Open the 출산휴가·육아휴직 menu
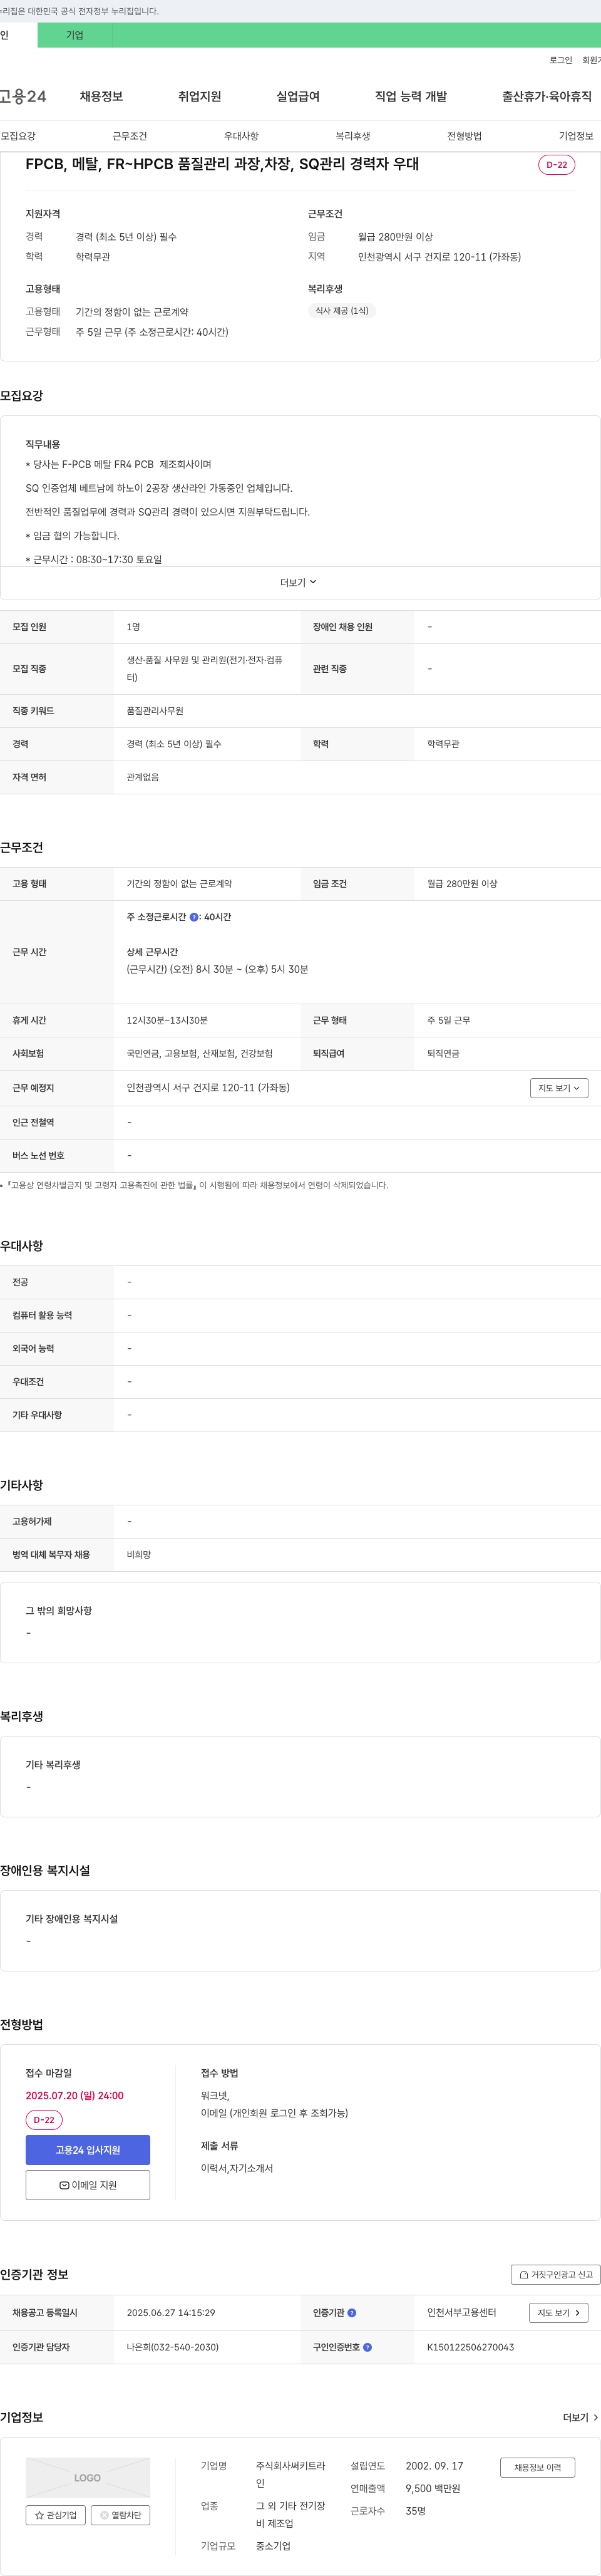 click(547, 96)
